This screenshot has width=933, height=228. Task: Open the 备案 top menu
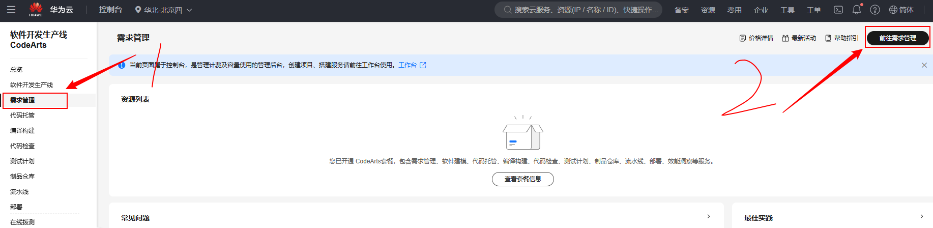pos(681,10)
